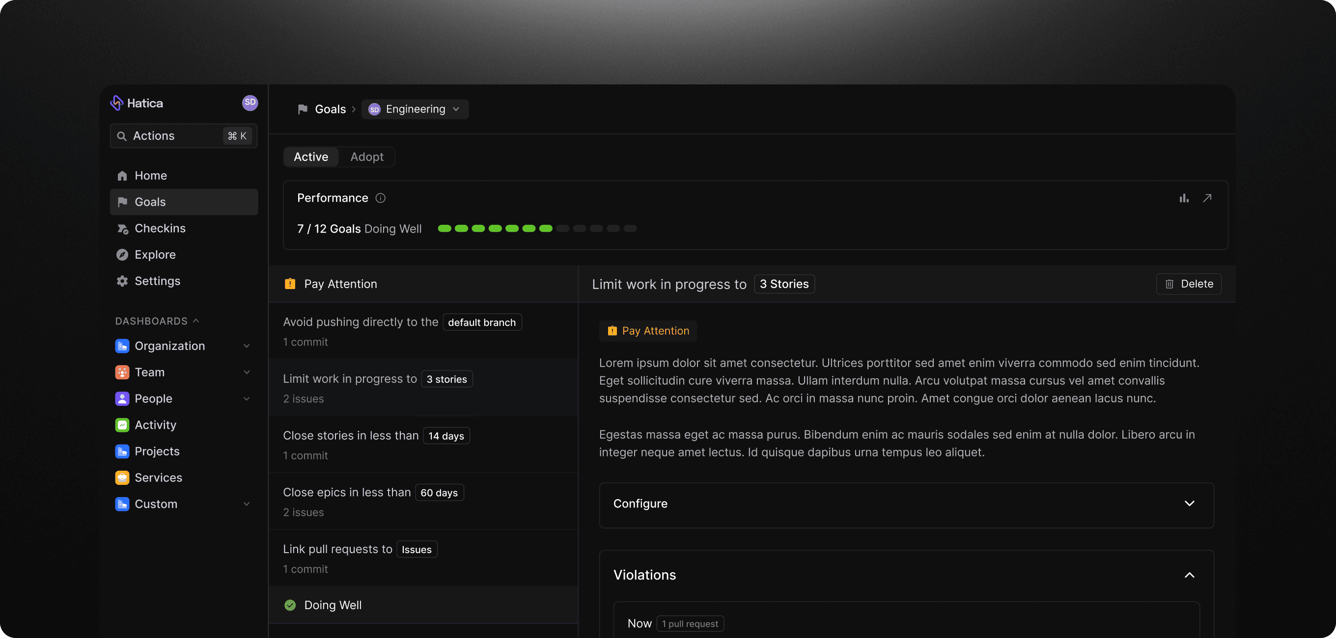Expand the Organization dashboard chevron
This screenshot has width=1336, height=638.
(x=247, y=346)
